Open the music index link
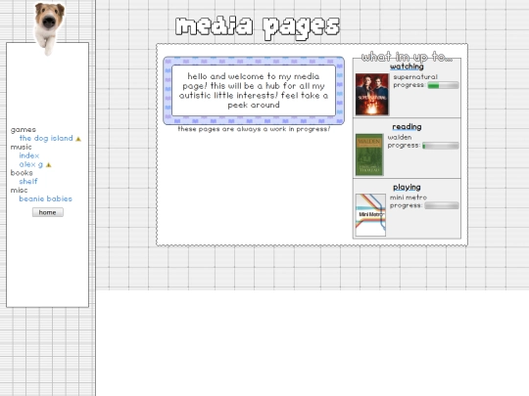529x396 pixels. coord(29,155)
